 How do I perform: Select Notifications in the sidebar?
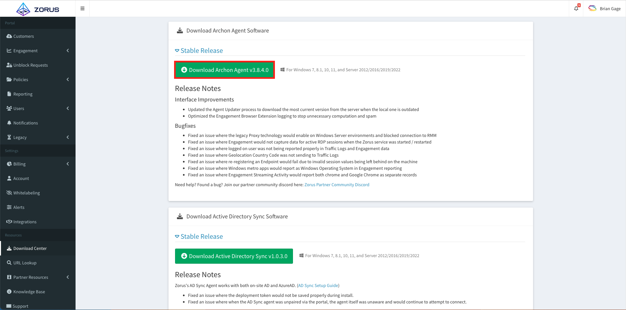pyautogui.click(x=25, y=123)
